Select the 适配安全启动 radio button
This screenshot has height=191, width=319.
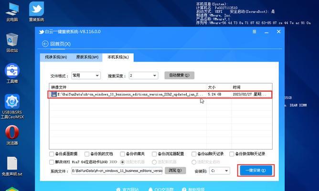pyautogui.click(x=194, y=162)
